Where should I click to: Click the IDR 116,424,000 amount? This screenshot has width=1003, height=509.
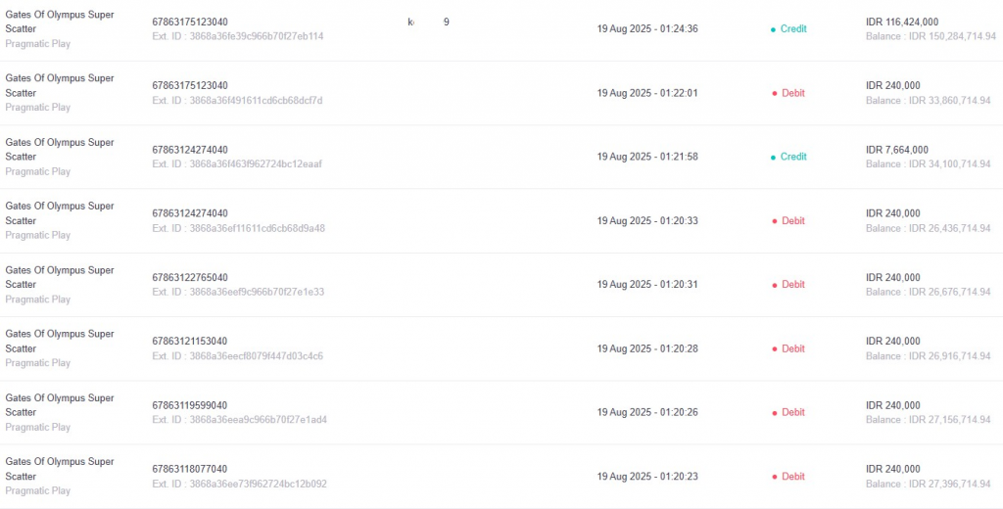click(902, 22)
